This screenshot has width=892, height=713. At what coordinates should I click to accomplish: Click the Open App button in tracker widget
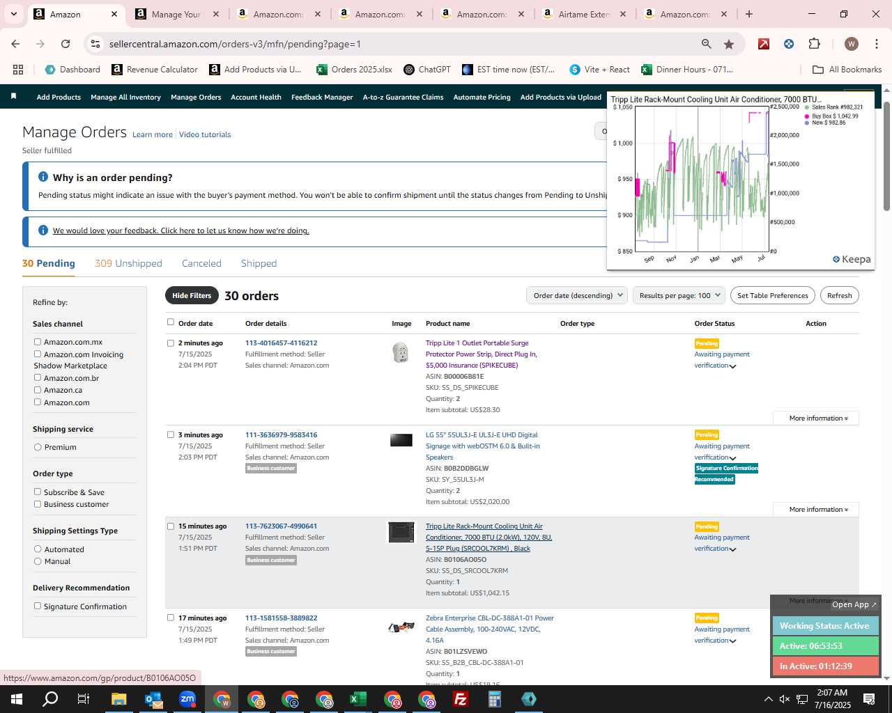click(x=854, y=604)
